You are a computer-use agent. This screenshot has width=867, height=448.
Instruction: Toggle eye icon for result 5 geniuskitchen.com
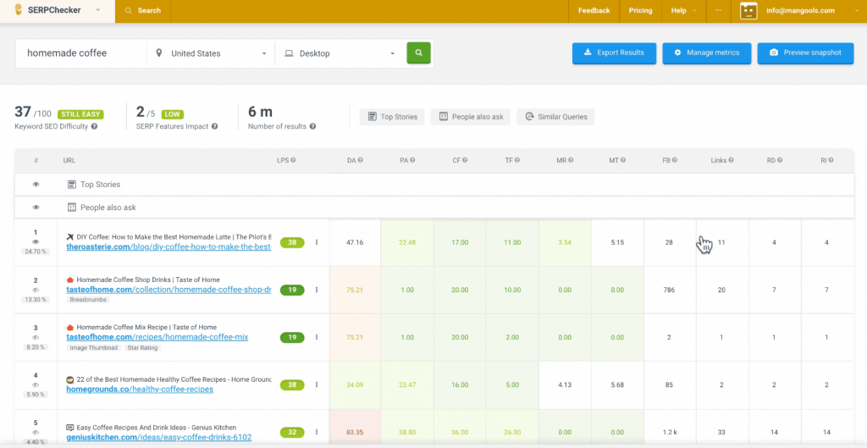[x=36, y=432]
